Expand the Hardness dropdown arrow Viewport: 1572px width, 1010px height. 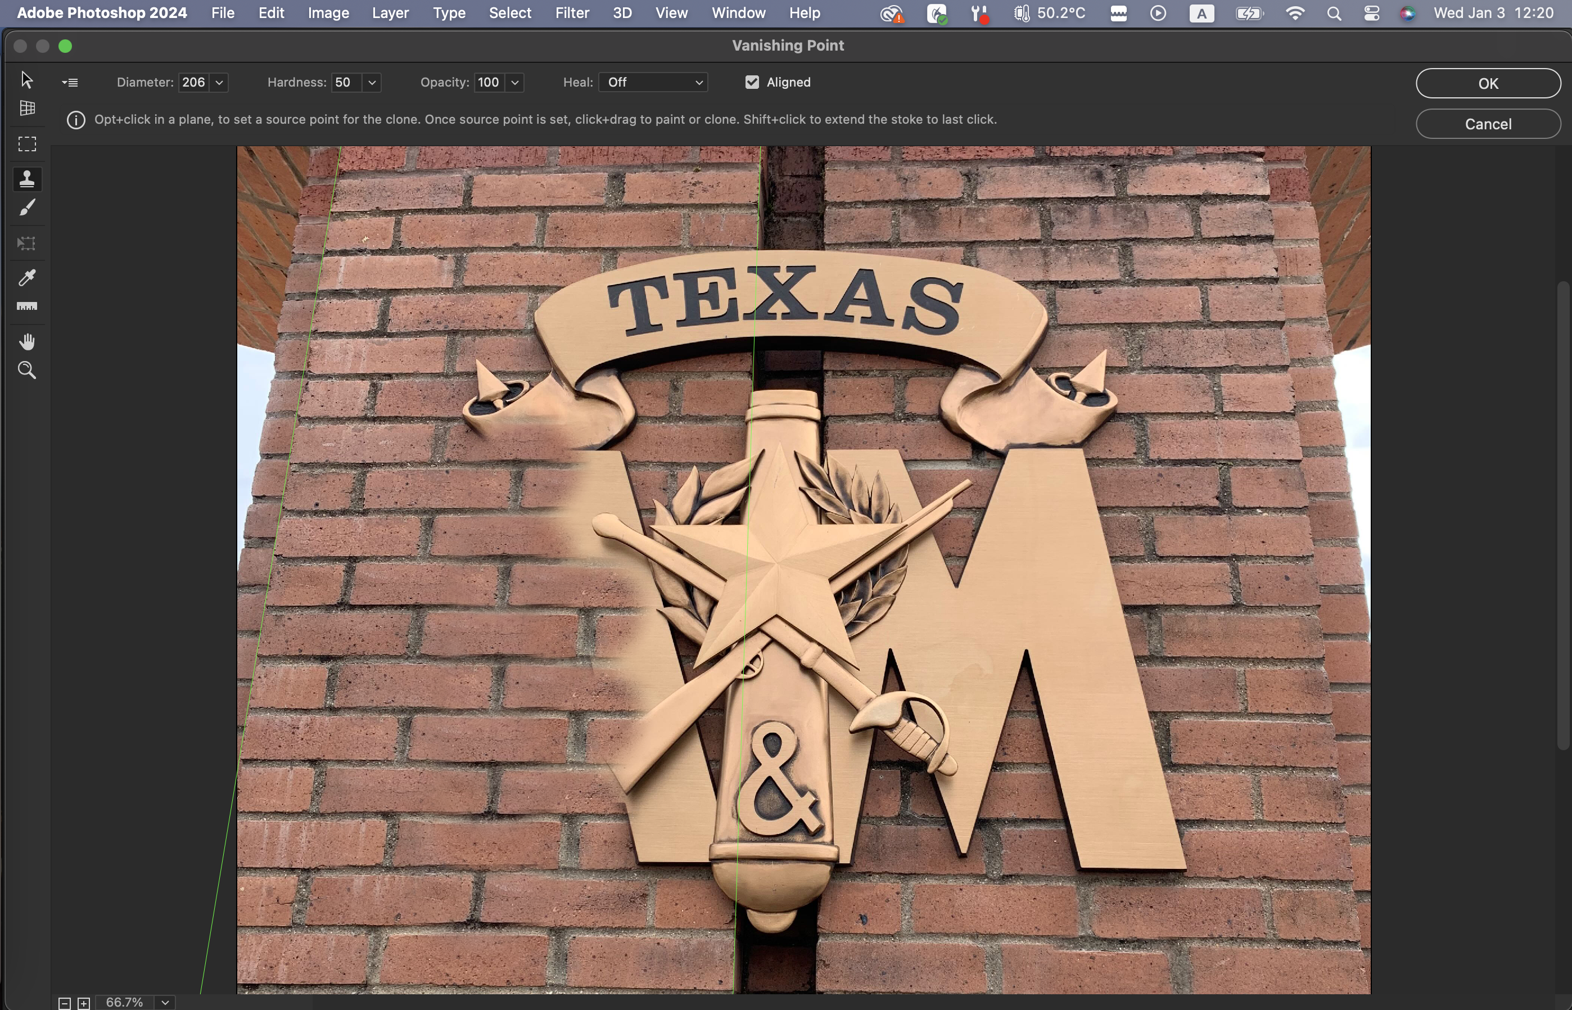[x=372, y=83]
